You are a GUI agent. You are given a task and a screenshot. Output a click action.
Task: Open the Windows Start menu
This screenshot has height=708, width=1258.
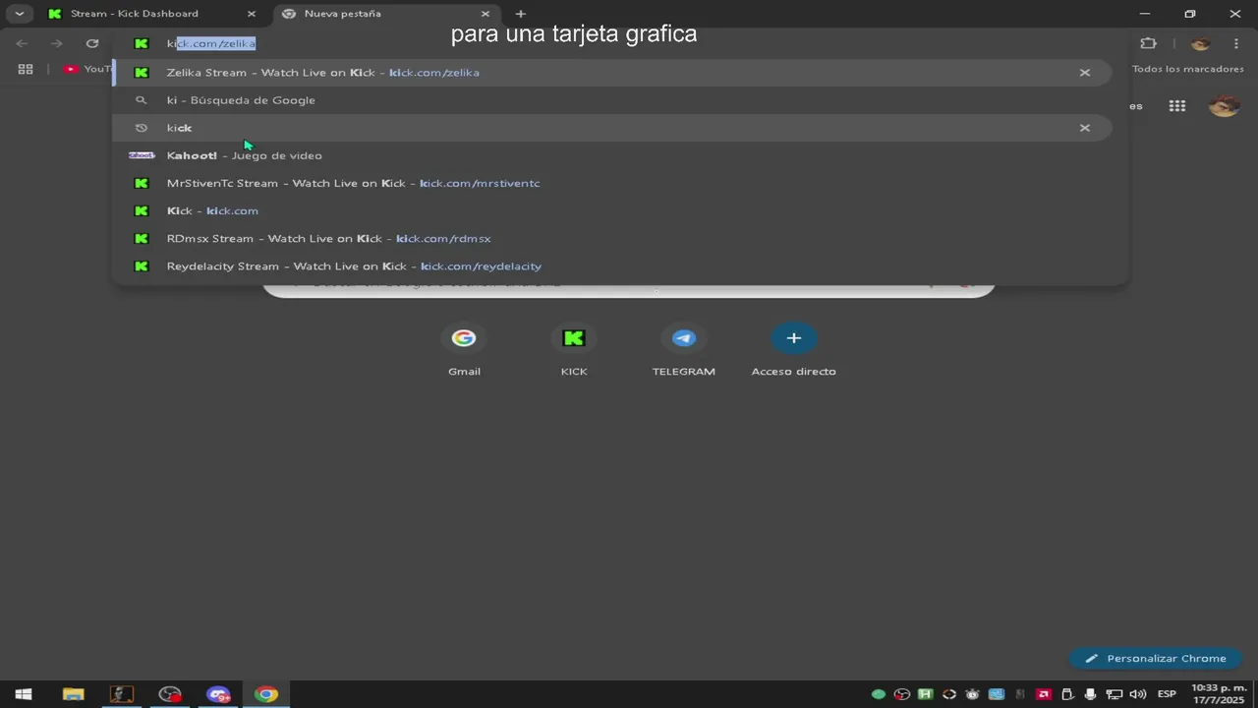point(23,694)
